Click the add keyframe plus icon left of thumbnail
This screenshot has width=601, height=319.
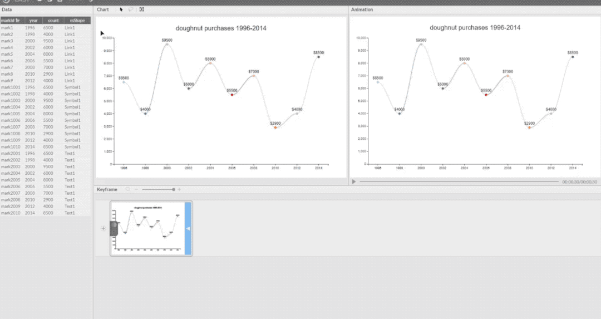click(103, 228)
